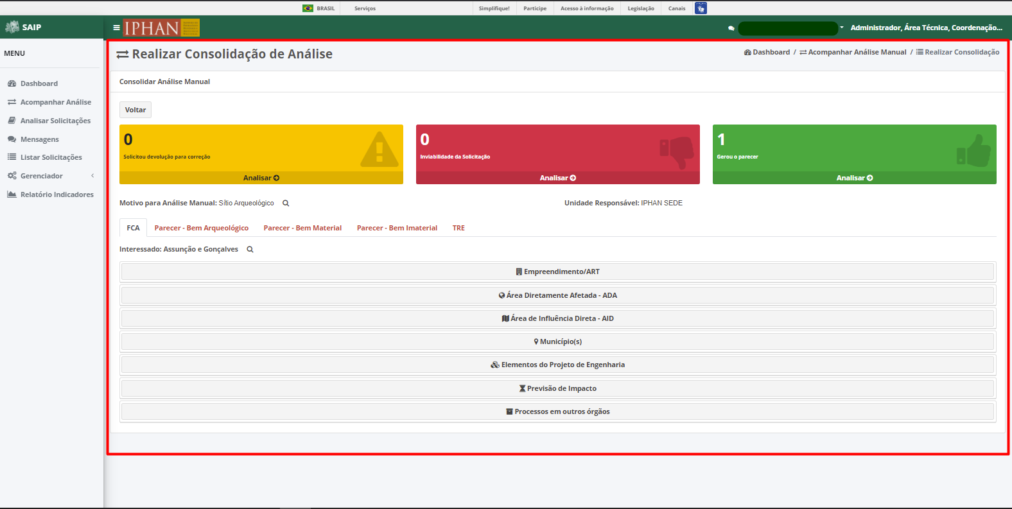
Task: Expand Área Diretamente Afetada - ADA section
Action: [557, 296]
